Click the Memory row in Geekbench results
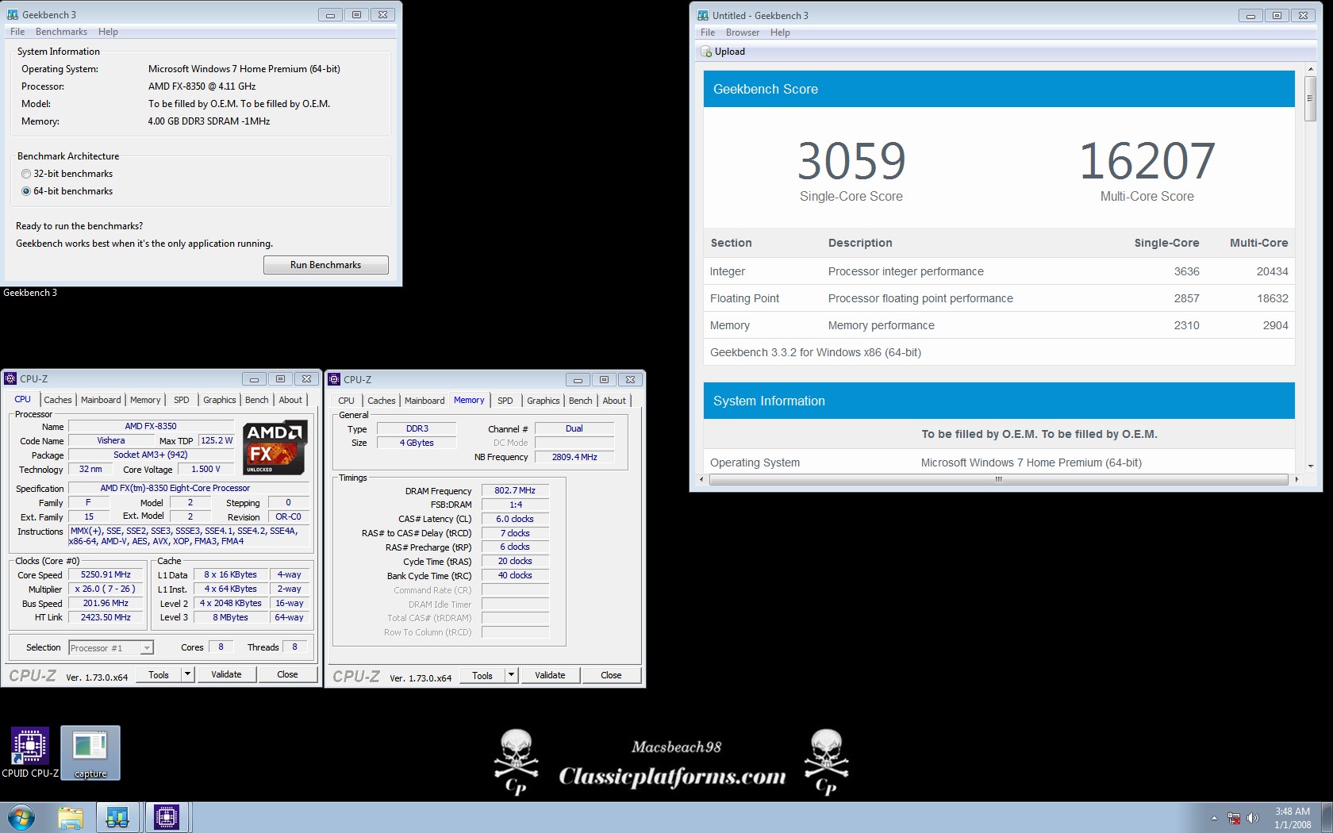This screenshot has height=833, width=1333. (999, 325)
